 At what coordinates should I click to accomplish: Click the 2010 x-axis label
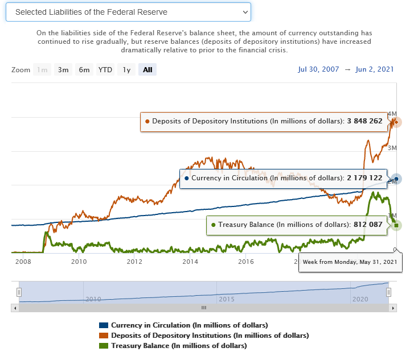click(79, 262)
